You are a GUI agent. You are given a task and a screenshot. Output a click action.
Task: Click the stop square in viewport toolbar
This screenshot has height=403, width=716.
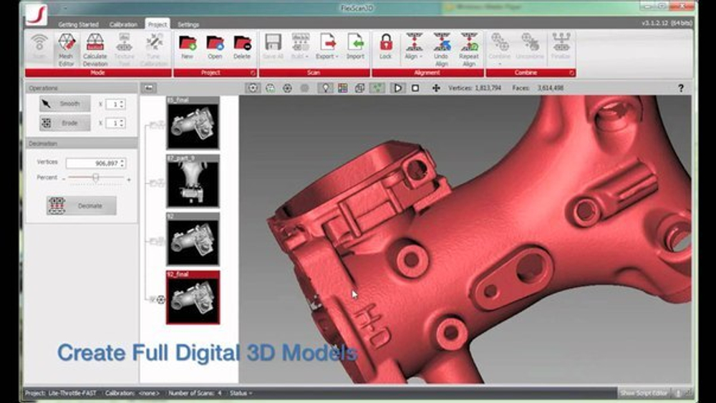click(415, 88)
